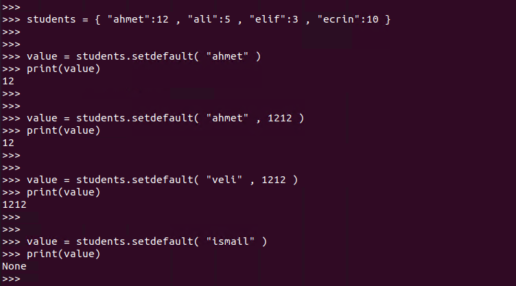Click the empty prompt at the bottom
516x286 pixels.
tap(11, 279)
